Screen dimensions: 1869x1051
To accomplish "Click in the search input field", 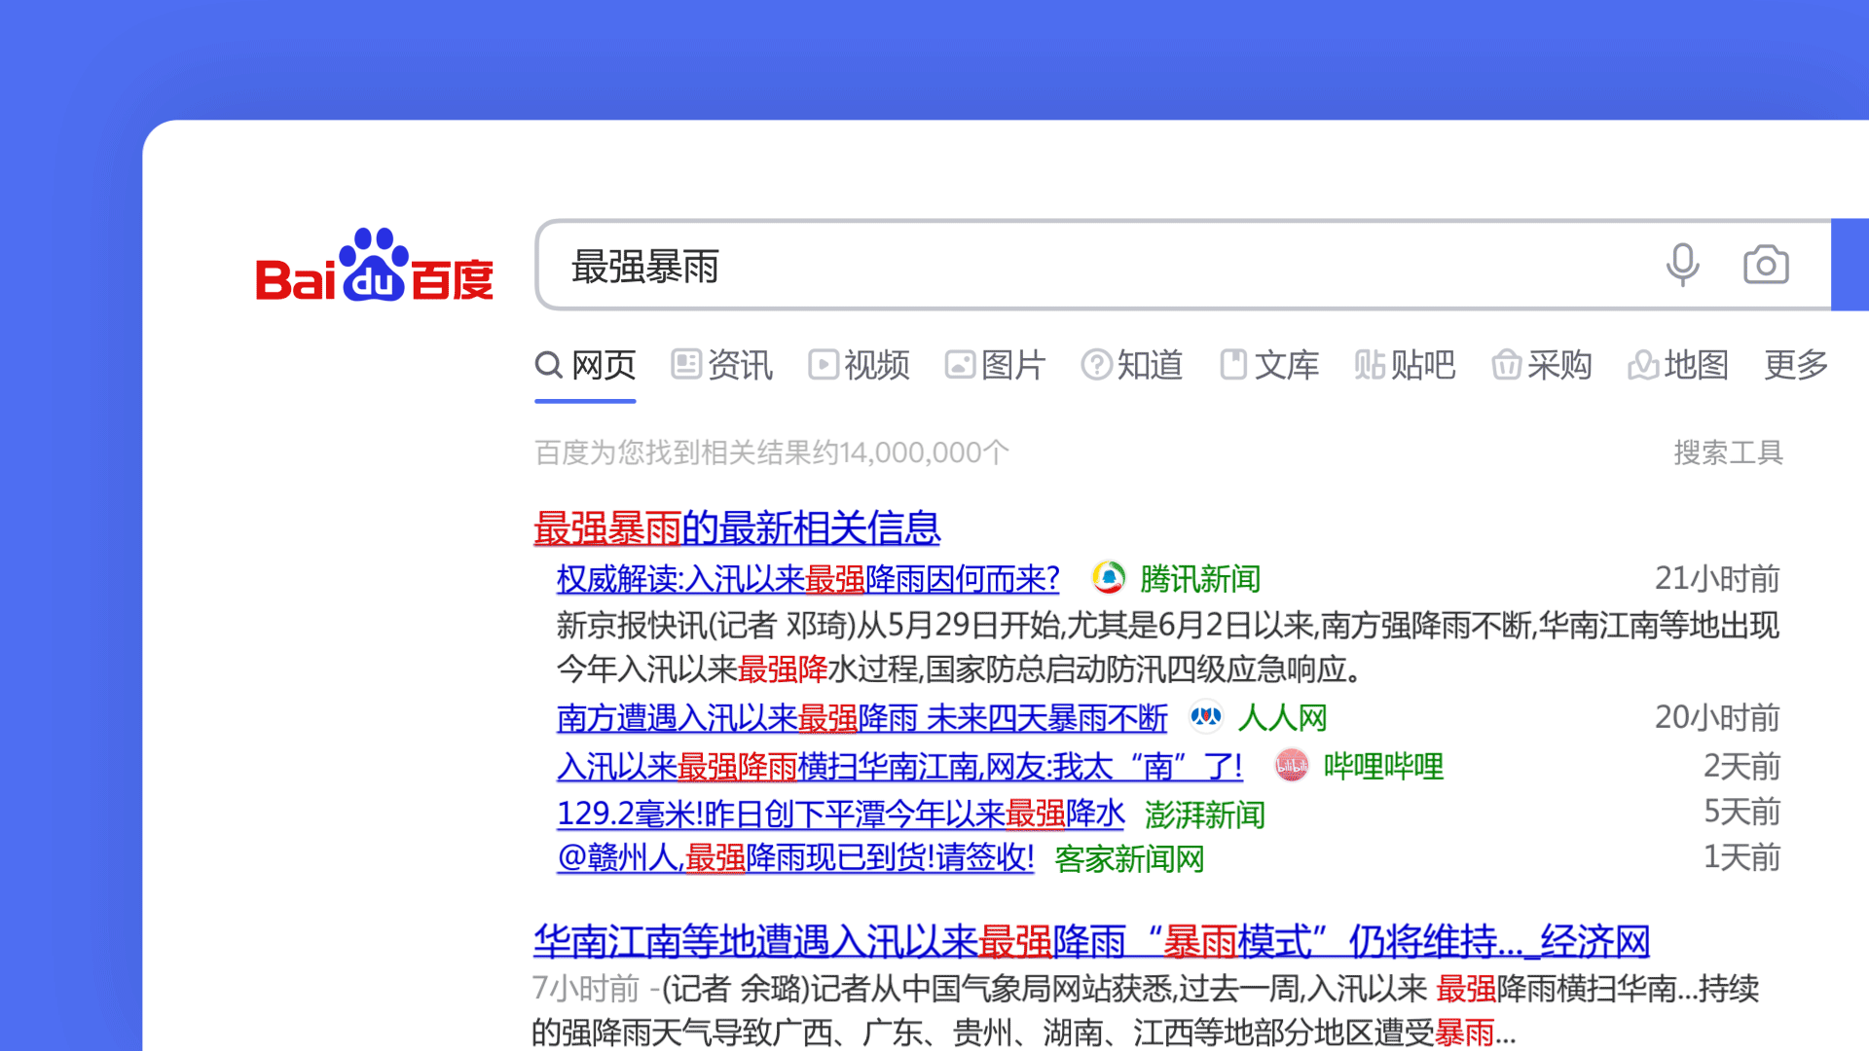I will 1071,266.
